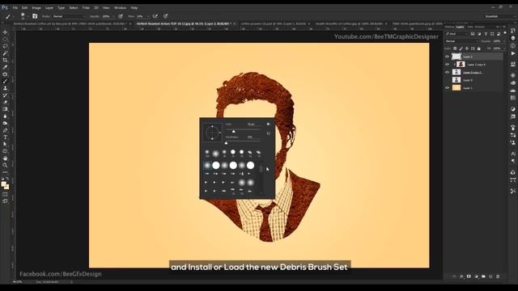The width and height of the screenshot is (518, 291).
Task: Select the Path Selection arrow tool
Action: pos(6,144)
